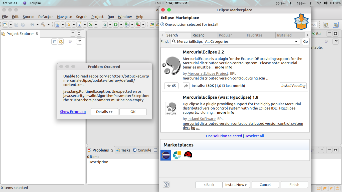Viewport: 342px width, 192px height.
Task: Open the Run dropdown arrow
Action: 121,24
